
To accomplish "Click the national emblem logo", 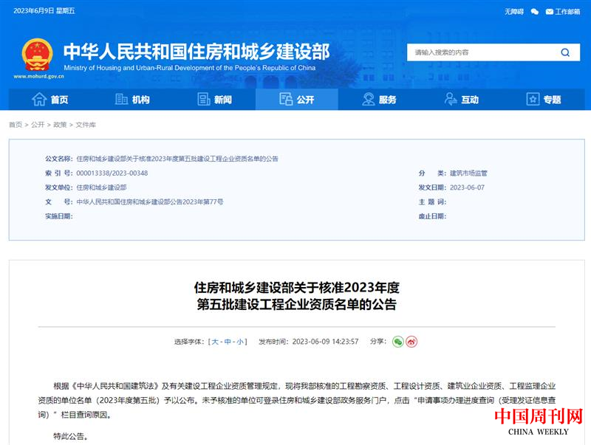I will 37,56.
